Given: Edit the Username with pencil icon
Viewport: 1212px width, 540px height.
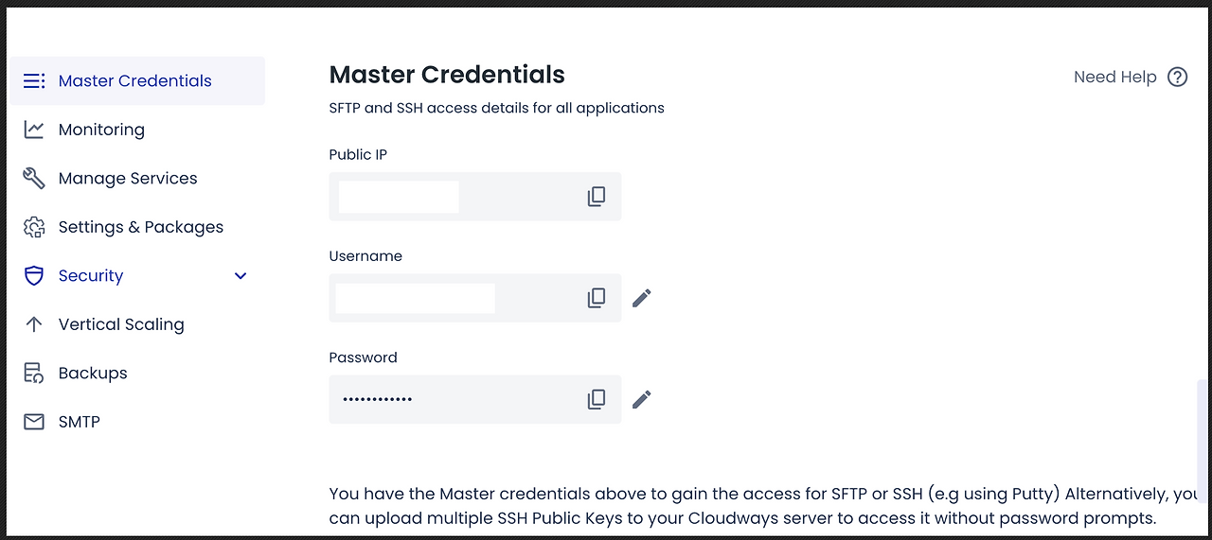Looking at the screenshot, I should 642,298.
